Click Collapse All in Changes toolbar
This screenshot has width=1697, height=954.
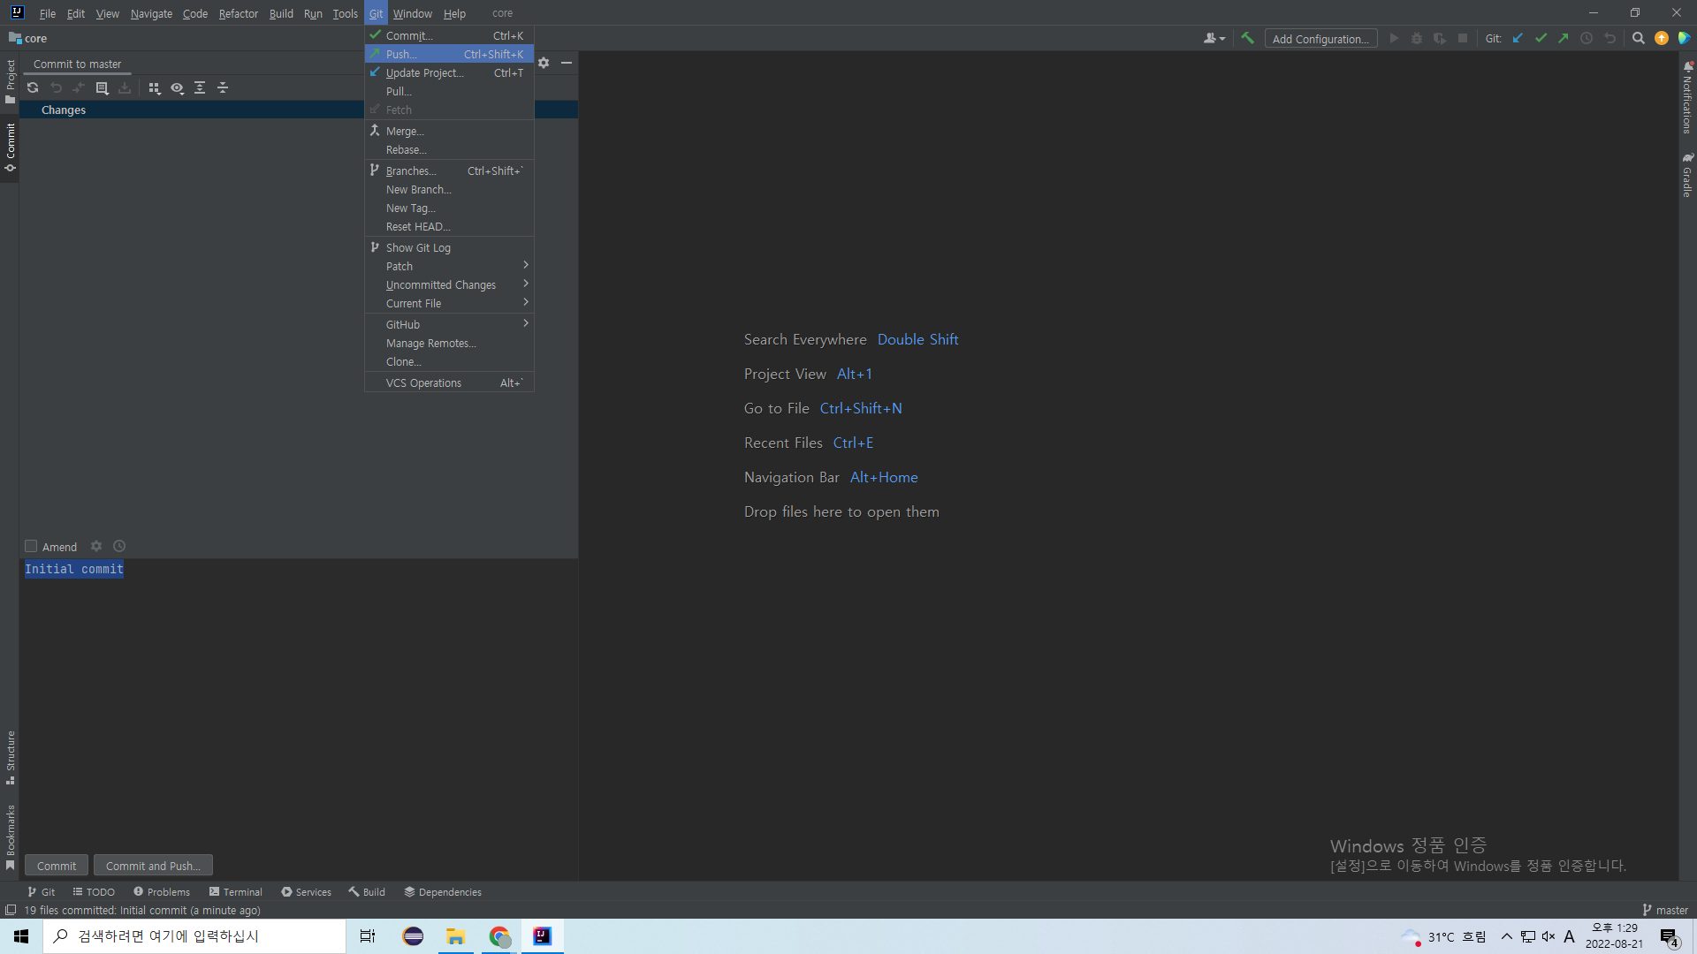point(223,87)
